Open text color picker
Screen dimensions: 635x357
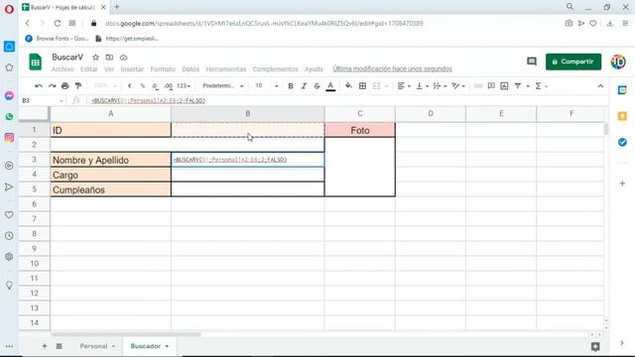(x=330, y=86)
